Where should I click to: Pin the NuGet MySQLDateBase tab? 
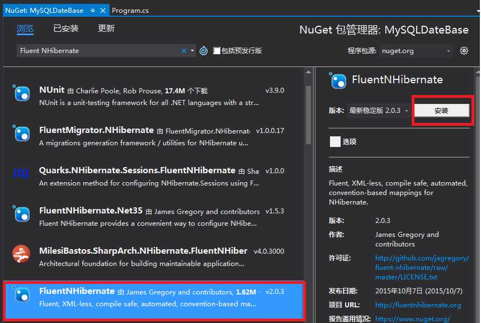[92, 11]
